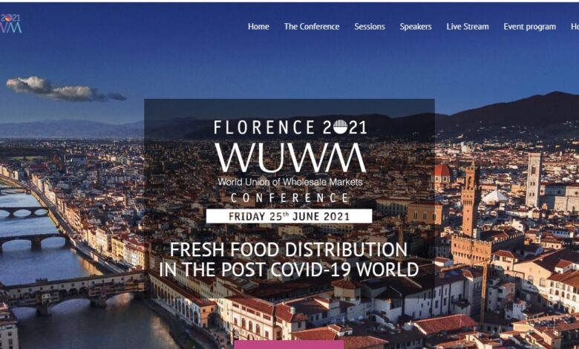Click the half-globe icon inside the 2021 text

point(341,127)
